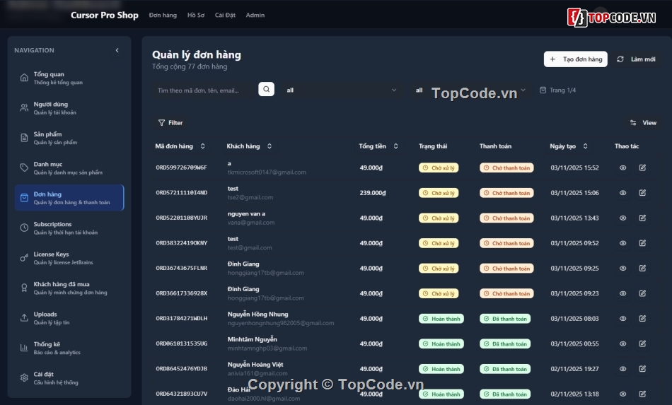Open the Hồ Sơ top menu
Viewport: 672px width, 405px height.
click(x=196, y=15)
